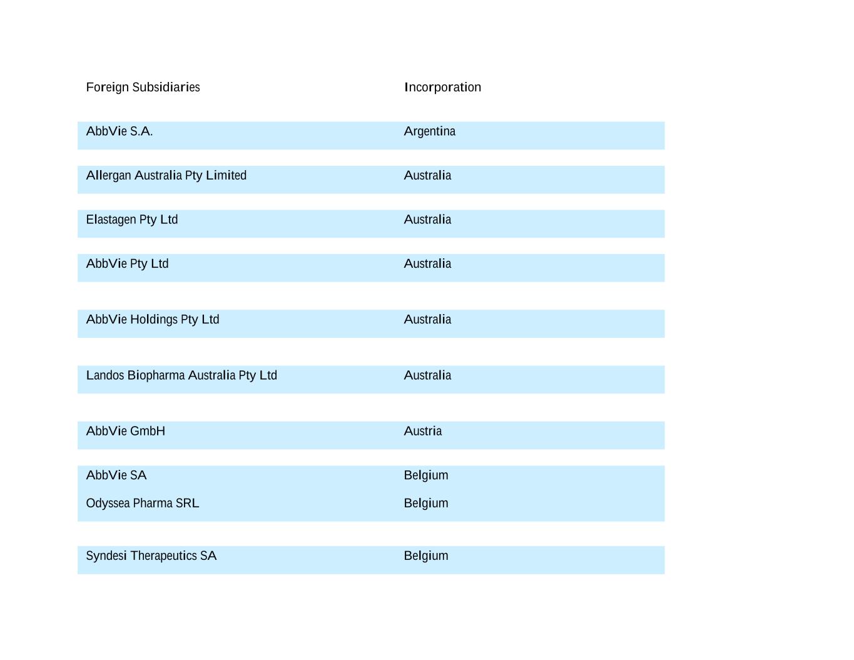Image resolution: width=854 pixels, height=660 pixels.
Task: Select the Syndesi Therapeutics SA entry
Action: click(x=151, y=556)
